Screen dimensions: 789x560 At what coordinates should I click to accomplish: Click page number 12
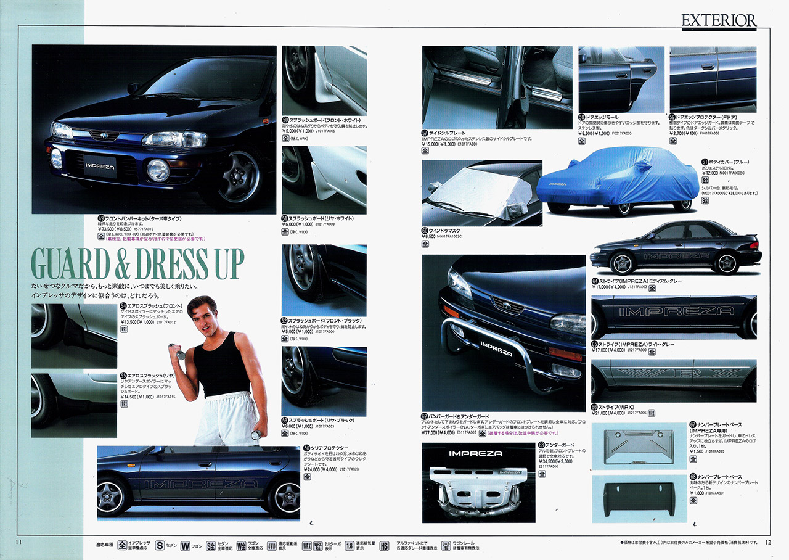coord(768,542)
